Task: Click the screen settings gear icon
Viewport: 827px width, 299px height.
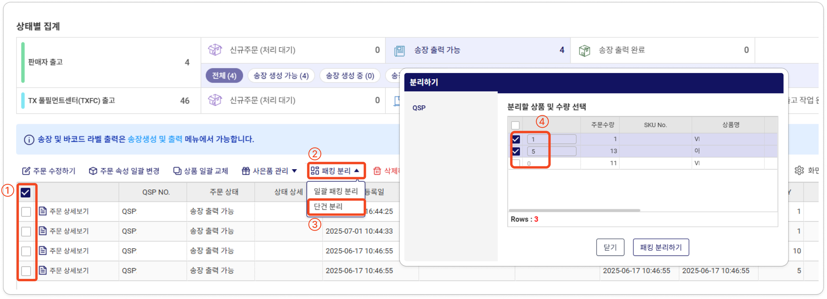Action: 799,170
